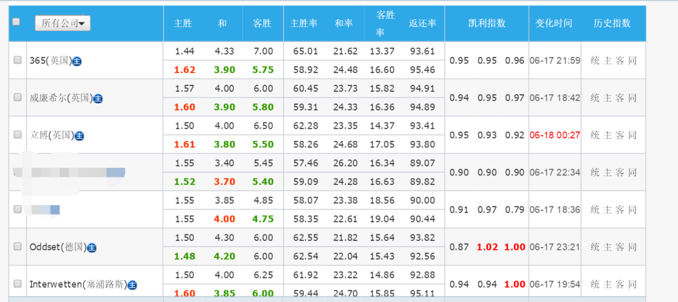Click red change time 06-18 00:27
This screenshot has height=302, width=678.
point(555,135)
